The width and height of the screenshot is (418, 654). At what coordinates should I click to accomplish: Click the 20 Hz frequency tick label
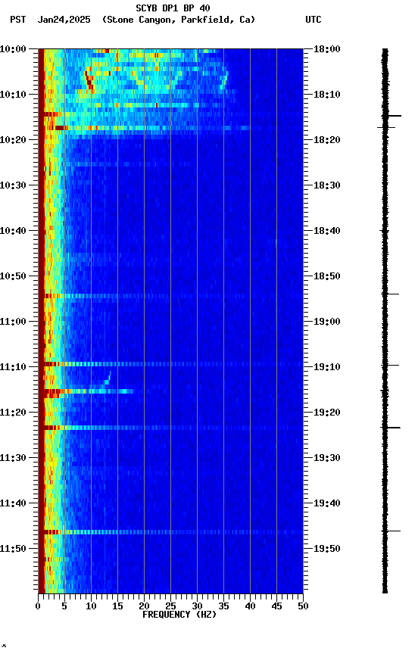[x=144, y=606]
